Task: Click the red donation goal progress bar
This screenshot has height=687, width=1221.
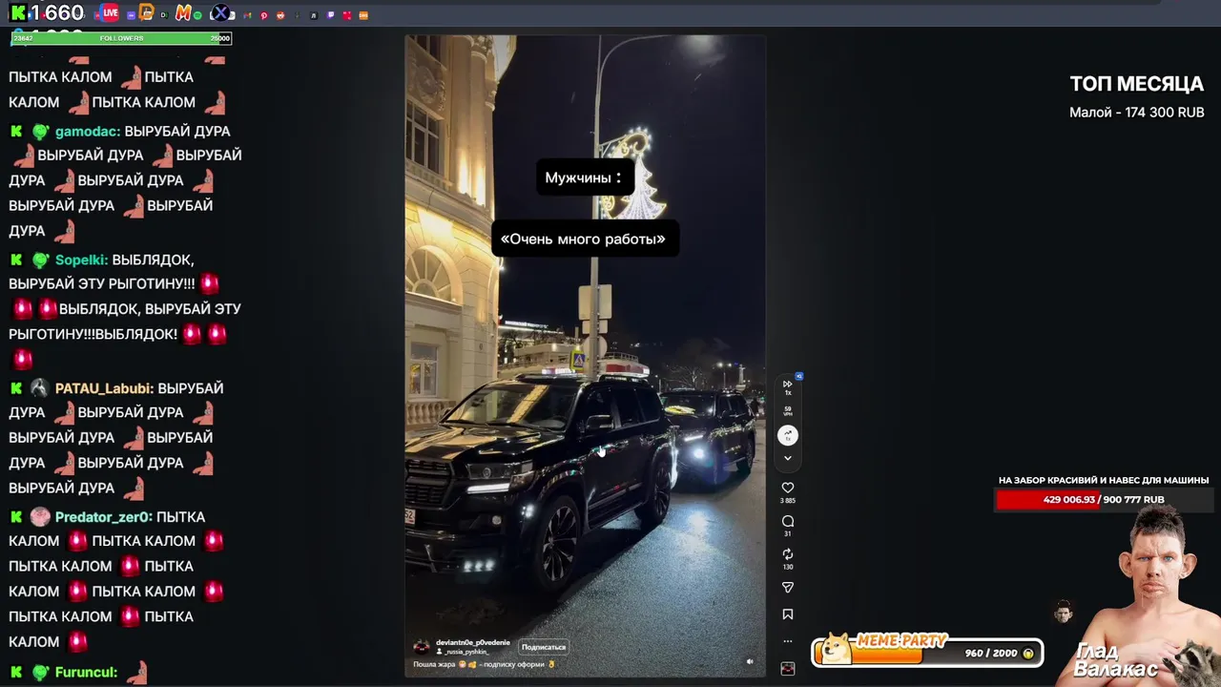Action: click(1104, 499)
